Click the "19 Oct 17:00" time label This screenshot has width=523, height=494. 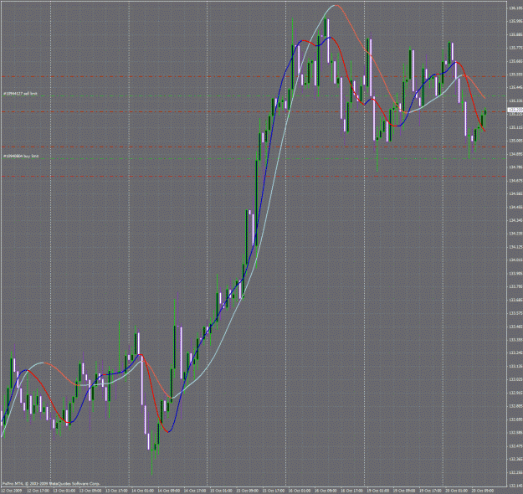pos(431,491)
